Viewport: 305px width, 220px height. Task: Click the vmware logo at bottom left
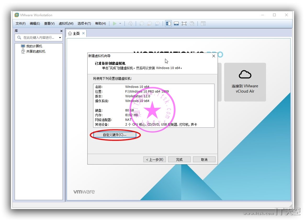pos(84,191)
